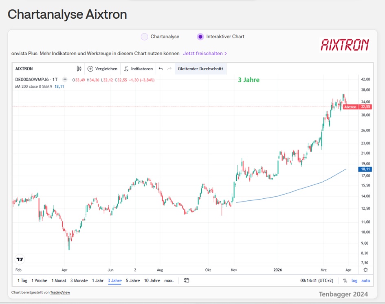Open chart settings gear icon

pyautogui.click(x=365, y=270)
